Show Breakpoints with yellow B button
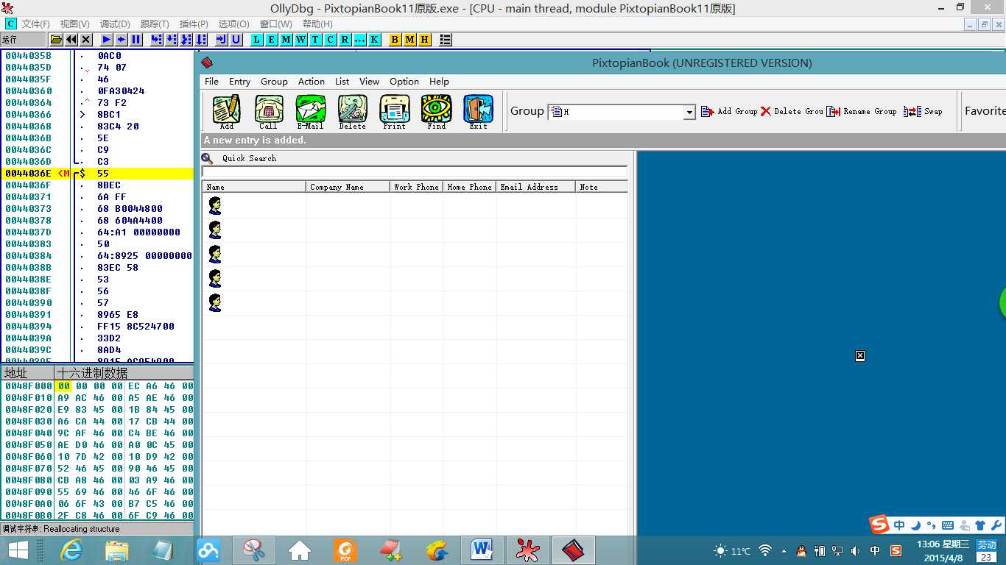 (395, 40)
